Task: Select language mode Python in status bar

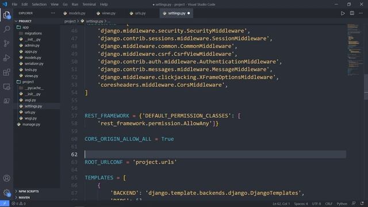Action: click(x=342, y=204)
